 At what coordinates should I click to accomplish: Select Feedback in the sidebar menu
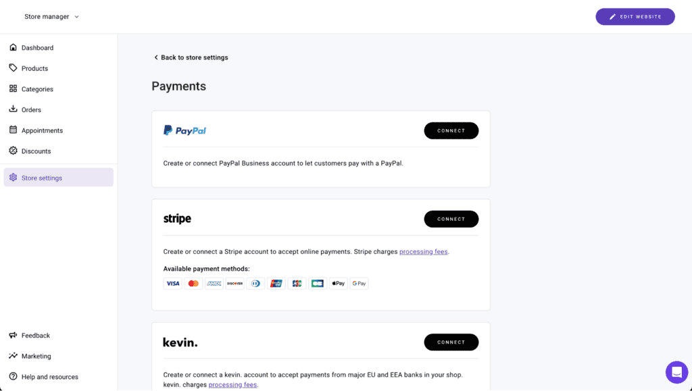point(34,335)
